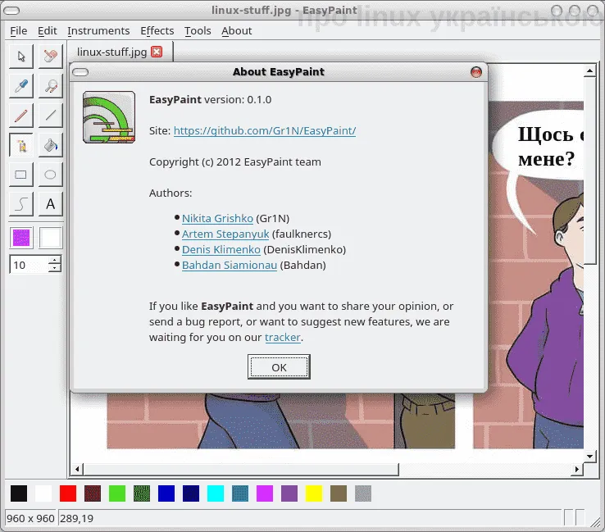
Task: Pick dark red from the palette
Action: point(93,493)
